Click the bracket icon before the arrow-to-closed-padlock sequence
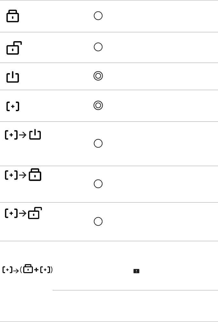Viewport: 218px width, 322px height. (11, 176)
